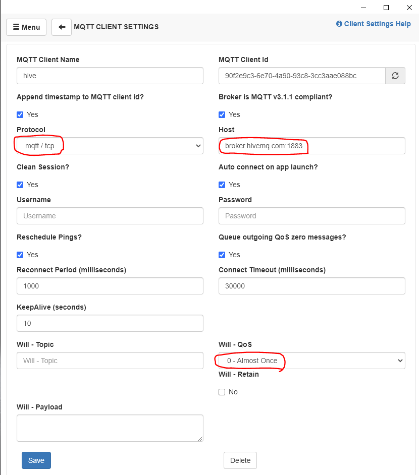
Task: Edit the Reconnect Period field
Action: pos(110,286)
